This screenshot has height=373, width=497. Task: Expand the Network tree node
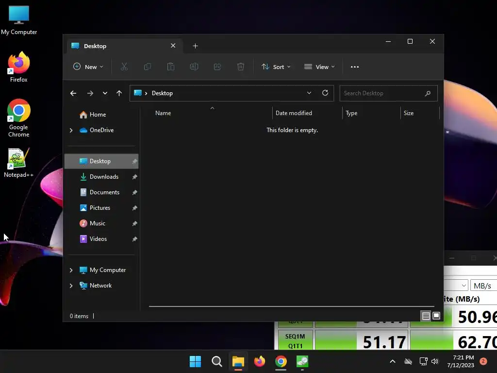(x=71, y=286)
